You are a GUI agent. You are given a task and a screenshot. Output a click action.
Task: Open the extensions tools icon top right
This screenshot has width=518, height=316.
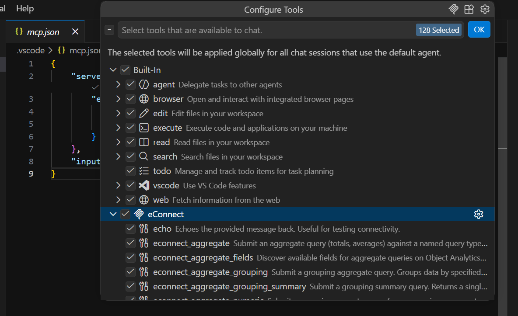pyautogui.click(x=469, y=9)
